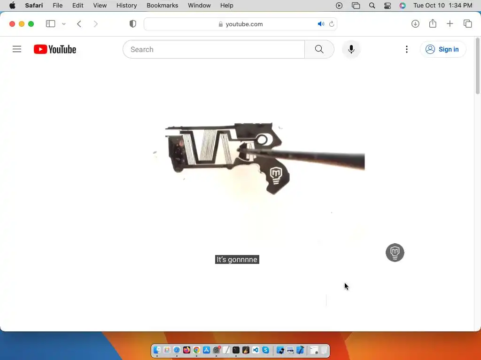This screenshot has width=481, height=360.
Task: Open TextEdit from the Dock
Action: [226, 350]
